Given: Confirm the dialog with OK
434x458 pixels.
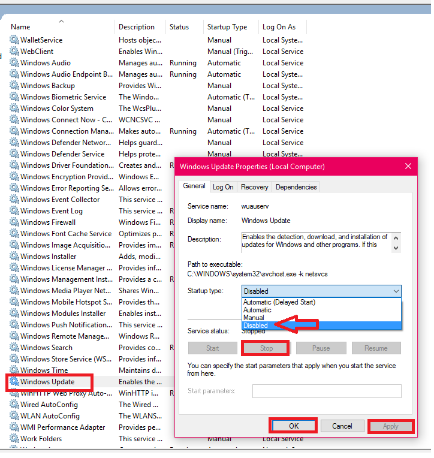Looking at the screenshot, I should click(x=294, y=426).
